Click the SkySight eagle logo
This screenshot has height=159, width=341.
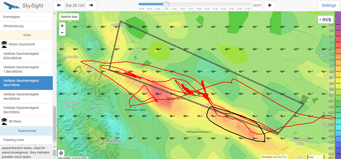pos(10,6)
